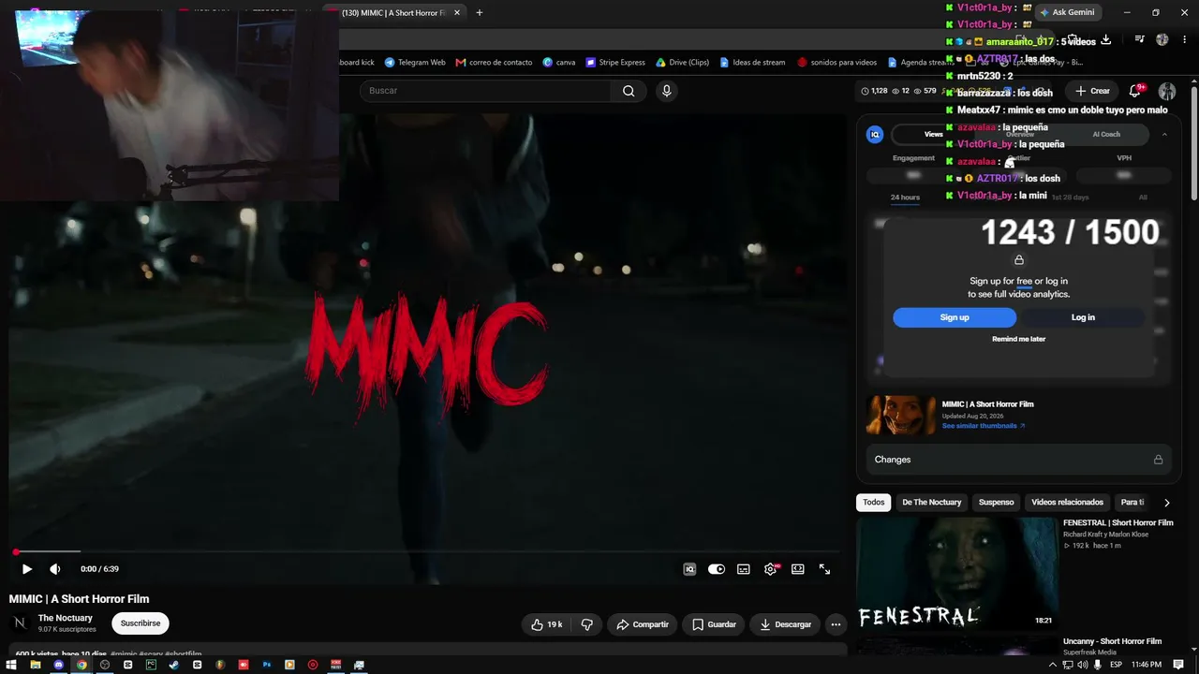Close the MIMIC browser tab
The width and height of the screenshot is (1199, 674).
[x=457, y=13]
